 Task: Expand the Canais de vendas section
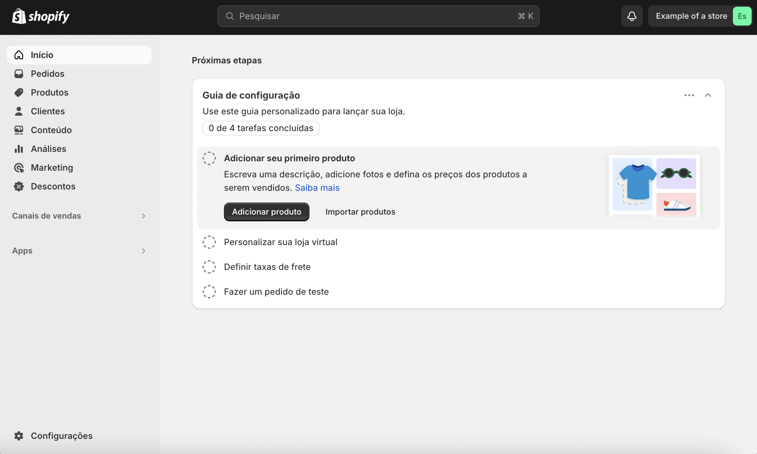pyautogui.click(x=142, y=216)
